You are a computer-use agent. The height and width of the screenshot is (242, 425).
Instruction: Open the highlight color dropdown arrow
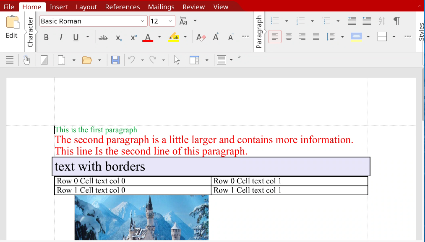pos(184,36)
